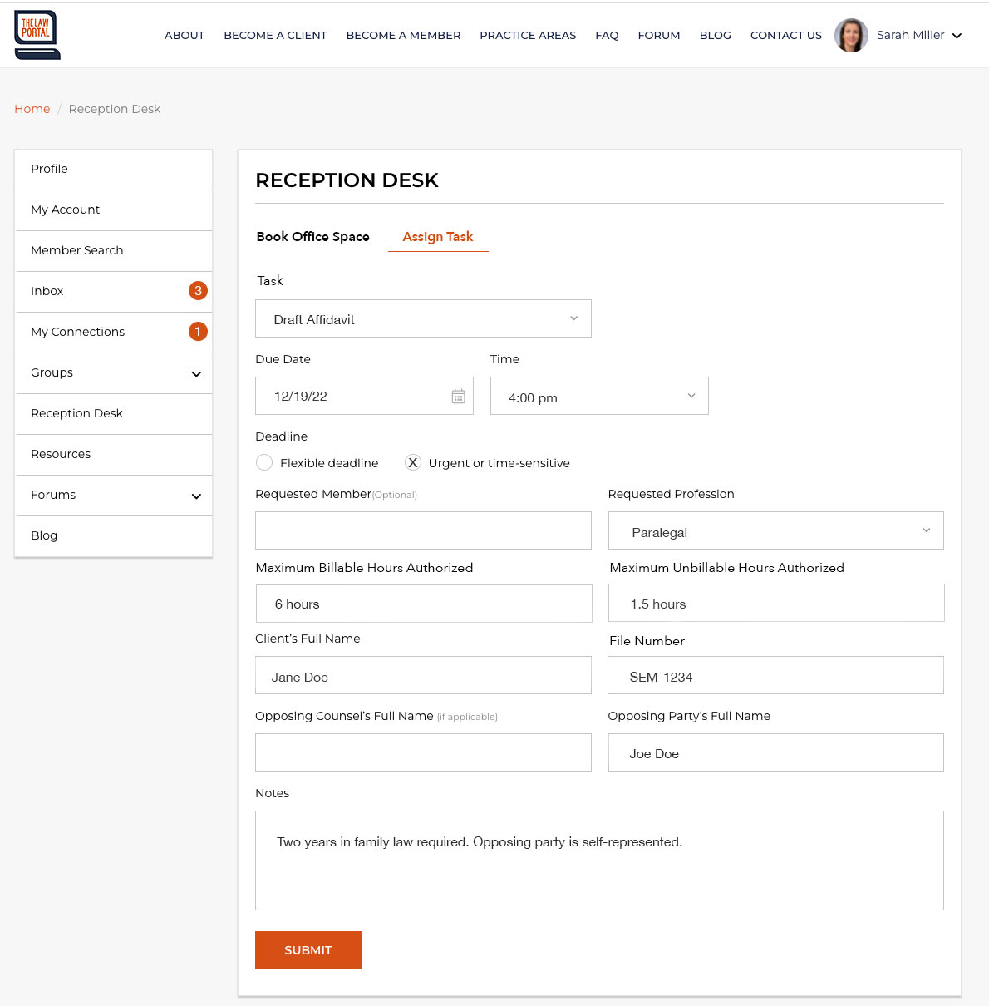Go to Home via breadcrumb link
Image resolution: width=989 pixels, height=1006 pixels.
click(32, 109)
